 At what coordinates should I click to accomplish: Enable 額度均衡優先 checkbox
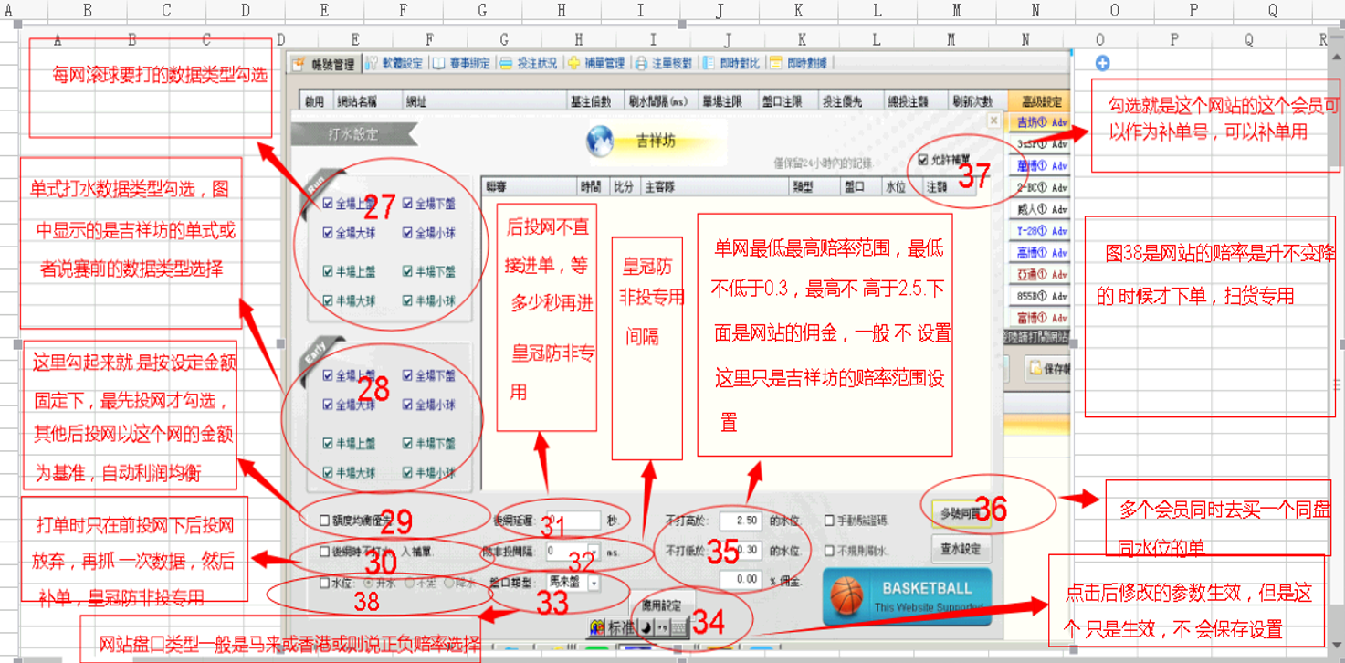tap(325, 521)
